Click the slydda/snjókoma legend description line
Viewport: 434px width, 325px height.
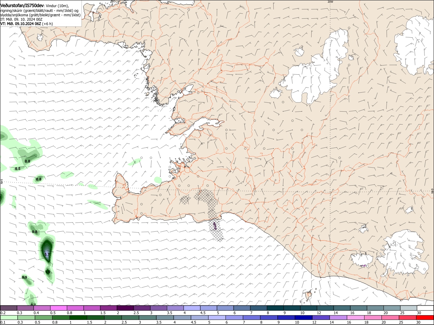coord(40,15)
